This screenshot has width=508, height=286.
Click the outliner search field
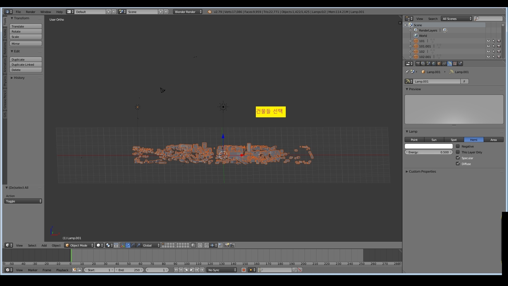488,19
